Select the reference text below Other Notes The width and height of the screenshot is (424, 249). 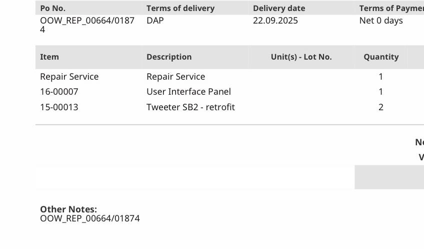point(90,218)
